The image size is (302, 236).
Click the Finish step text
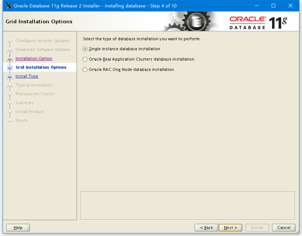point(21,120)
